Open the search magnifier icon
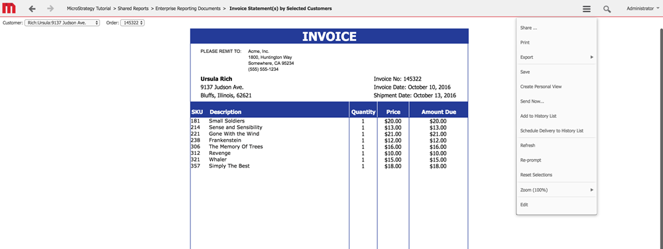This screenshot has width=663, height=249. click(x=607, y=9)
